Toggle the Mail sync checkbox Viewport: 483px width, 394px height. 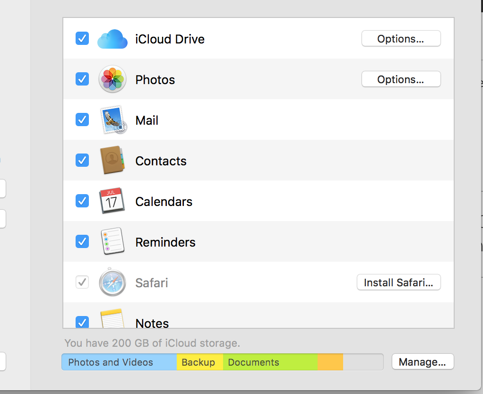(82, 120)
